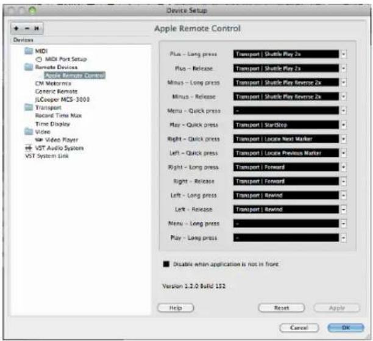
Task: Select the Video folder icon
Action: coord(29,131)
